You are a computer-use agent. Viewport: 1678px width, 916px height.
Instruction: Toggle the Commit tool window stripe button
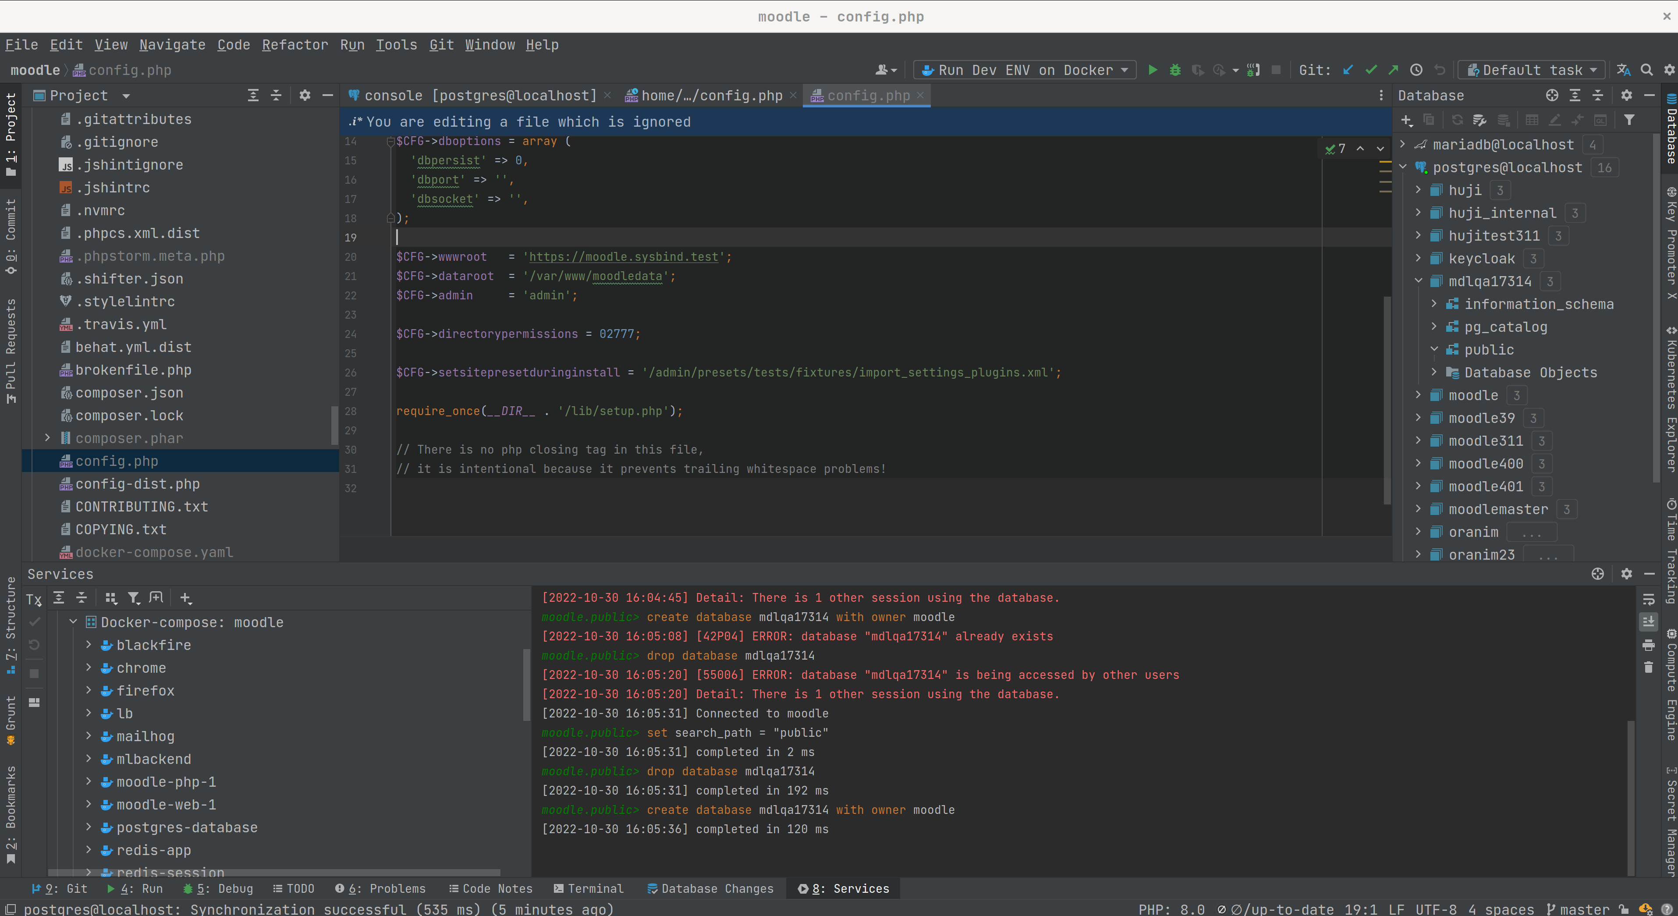tap(11, 237)
